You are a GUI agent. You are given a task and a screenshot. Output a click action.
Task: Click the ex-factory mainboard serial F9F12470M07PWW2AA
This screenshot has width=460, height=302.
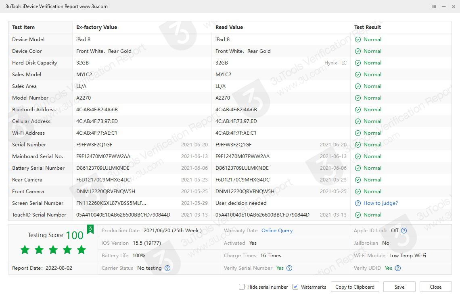click(103, 156)
